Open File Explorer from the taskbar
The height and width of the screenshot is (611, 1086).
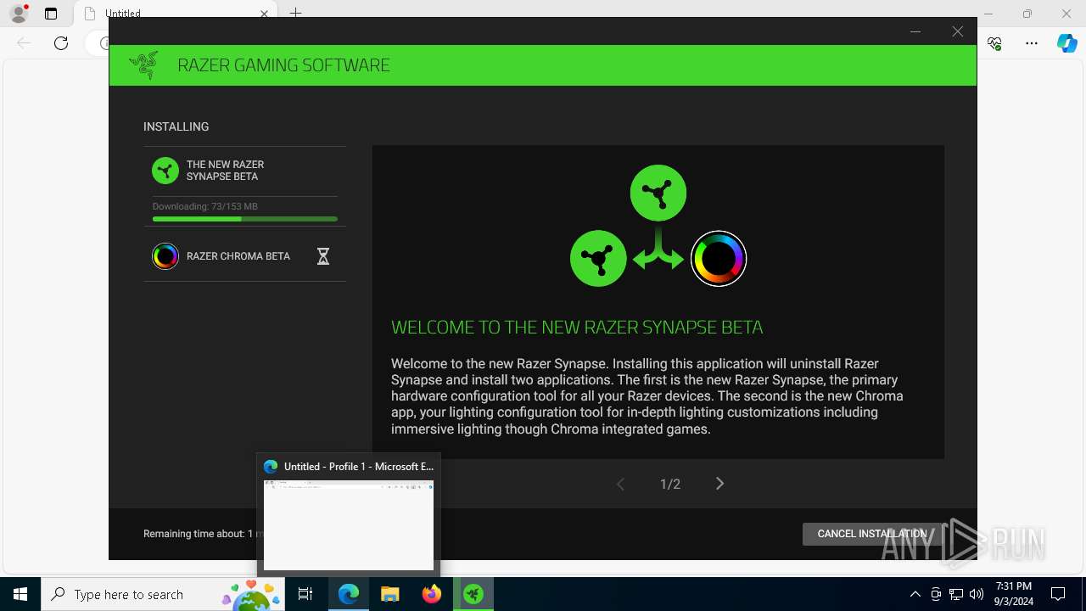[389, 594]
